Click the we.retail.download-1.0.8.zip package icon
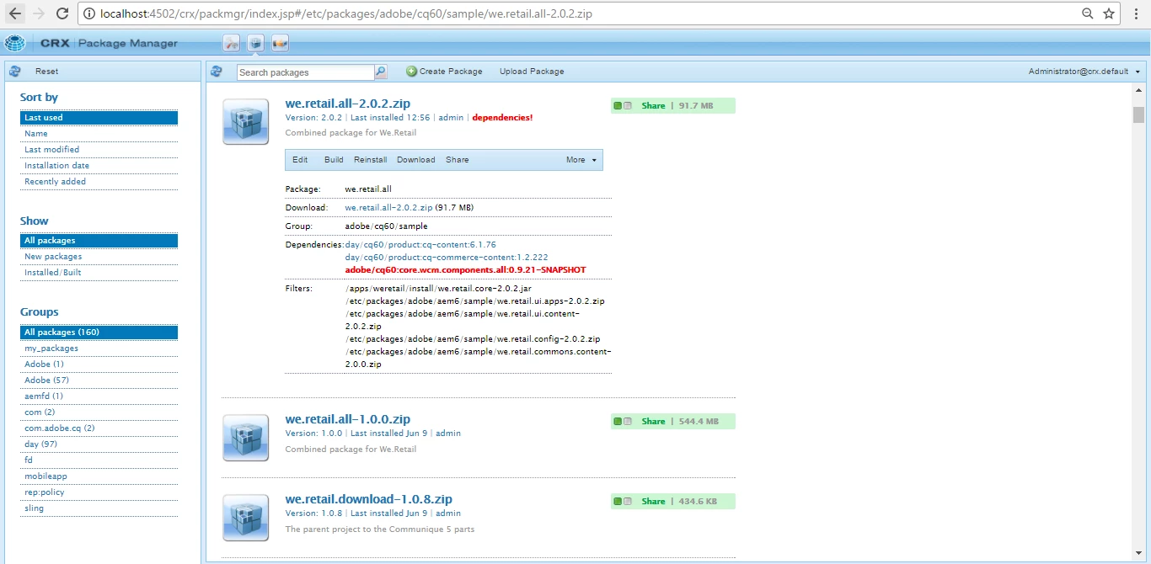1151x564 pixels. point(246,518)
